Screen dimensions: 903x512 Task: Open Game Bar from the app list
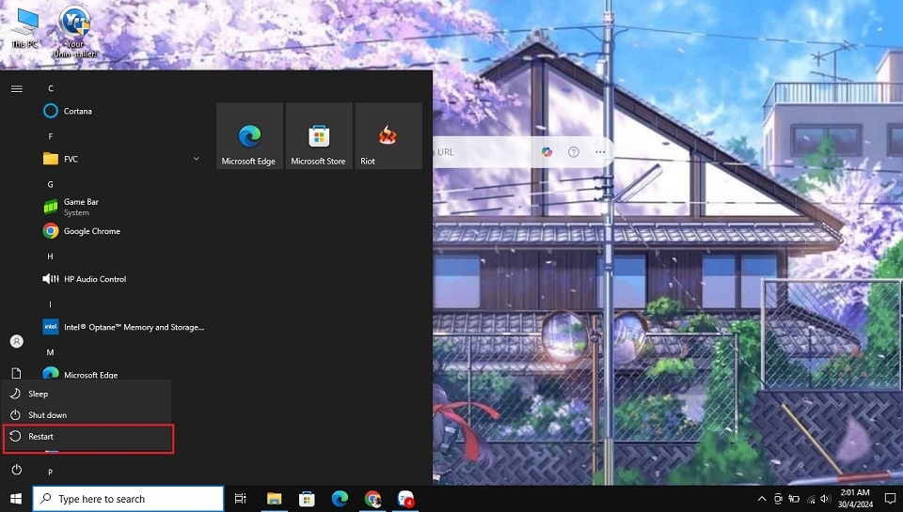pos(71,207)
